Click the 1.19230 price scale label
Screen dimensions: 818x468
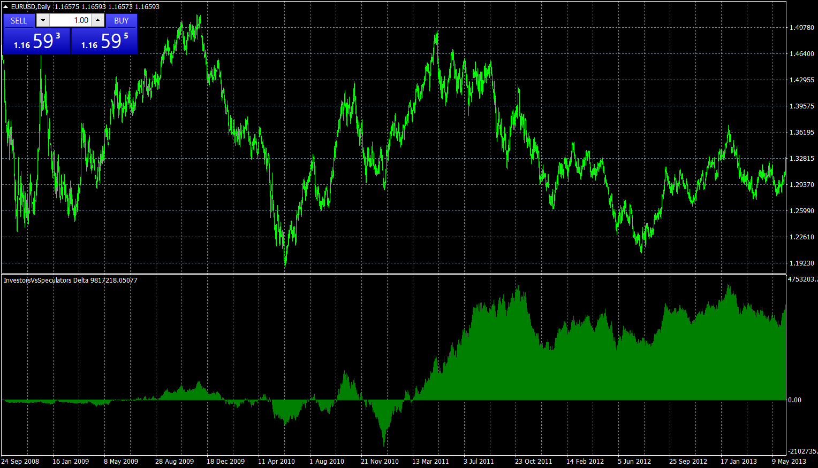click(802, 263)
